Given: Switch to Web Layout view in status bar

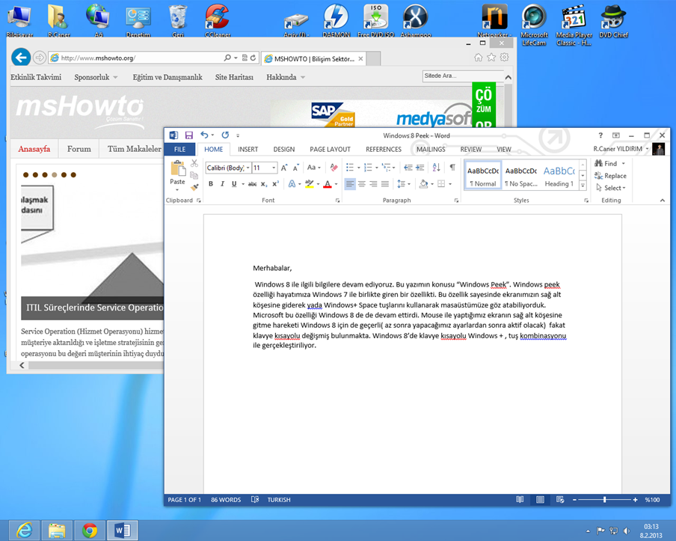Looking at the screenshot, I should pos(560,500).
